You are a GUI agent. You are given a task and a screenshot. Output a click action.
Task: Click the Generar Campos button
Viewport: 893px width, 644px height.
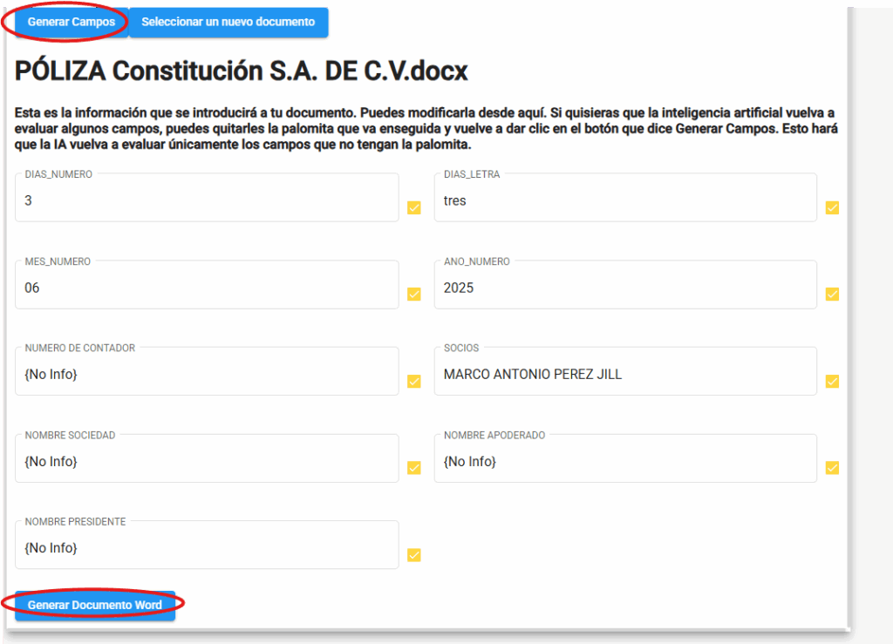click(71, 22)
